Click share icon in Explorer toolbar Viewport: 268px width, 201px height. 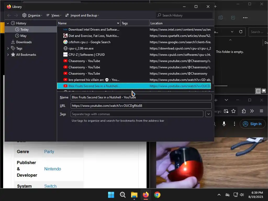(x=233, y=18)
